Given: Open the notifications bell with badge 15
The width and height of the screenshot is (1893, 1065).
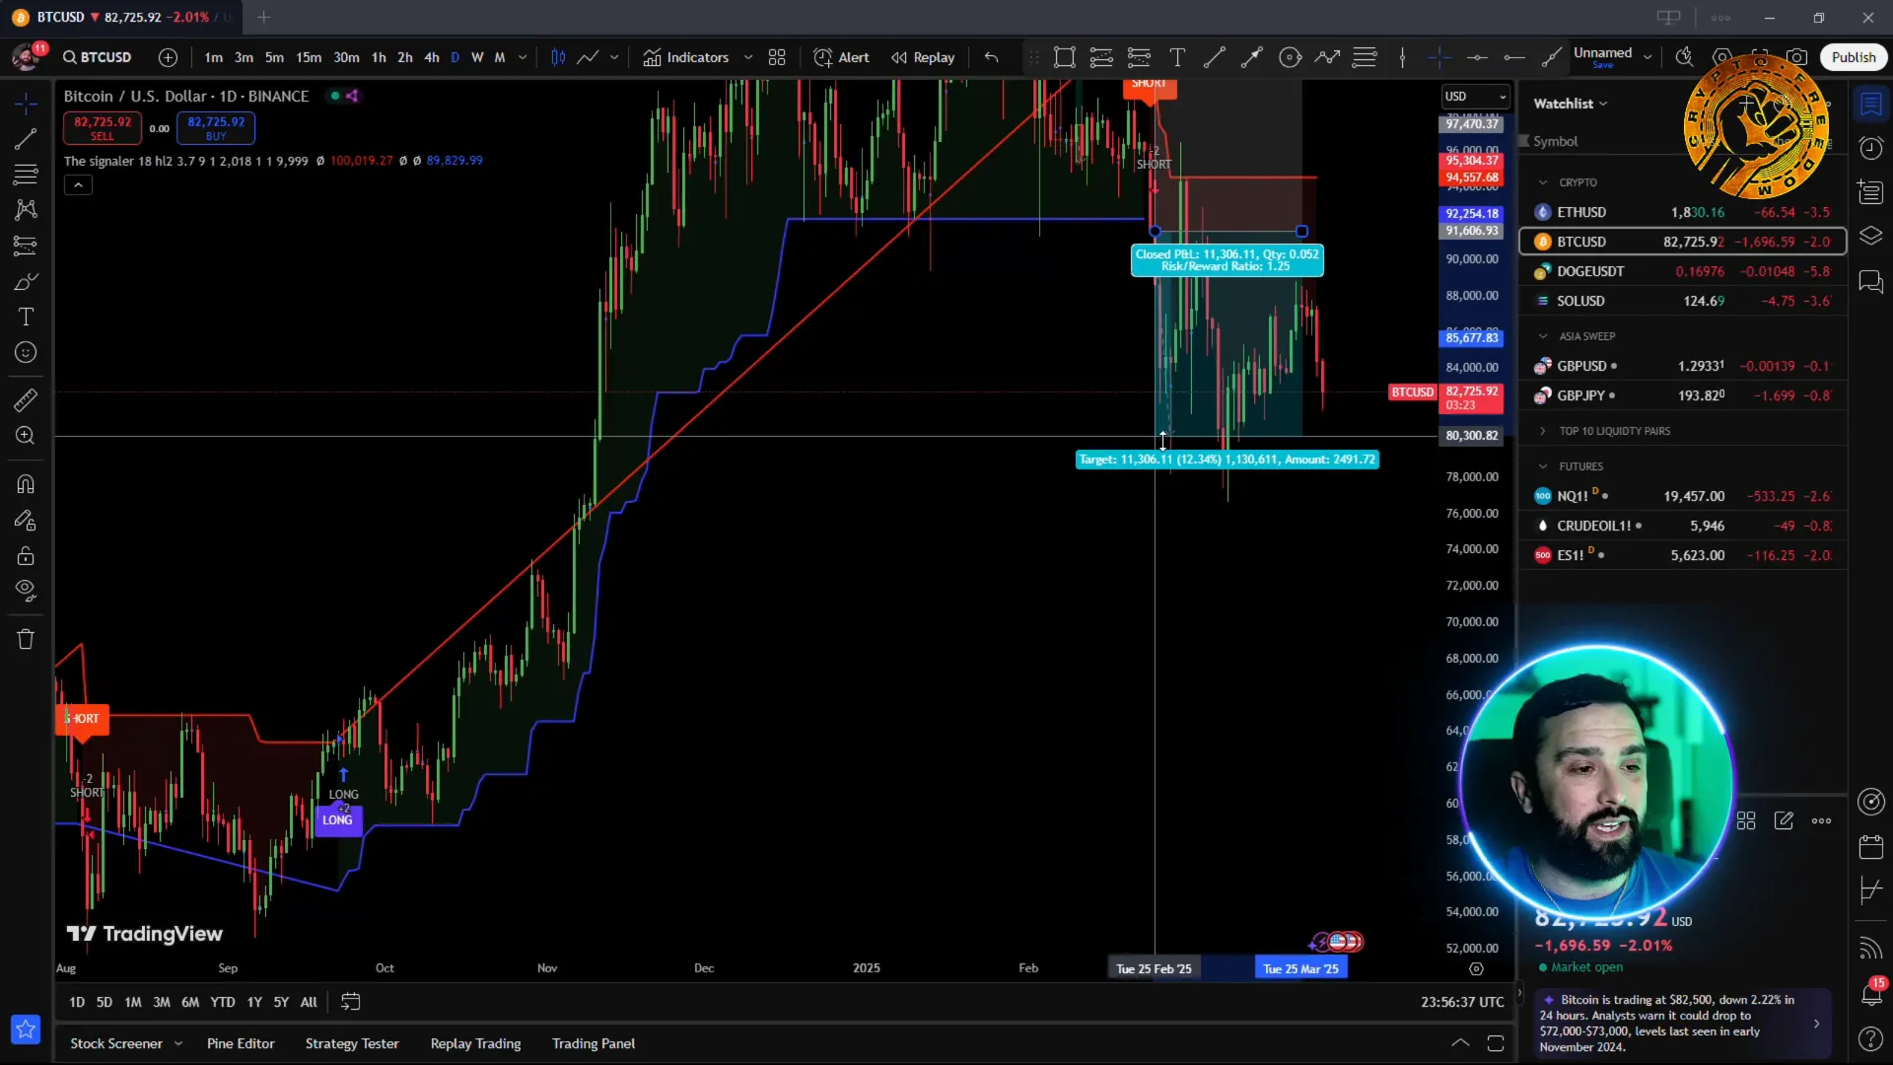Looking at the screenshot, I should (x=1870, y=993).
